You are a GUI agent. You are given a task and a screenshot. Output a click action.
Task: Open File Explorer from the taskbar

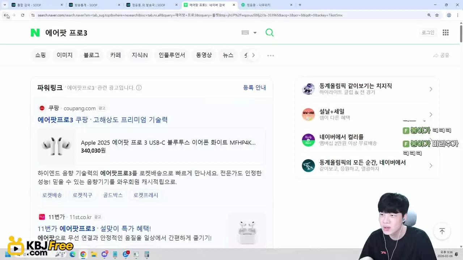tap(94, 254)
